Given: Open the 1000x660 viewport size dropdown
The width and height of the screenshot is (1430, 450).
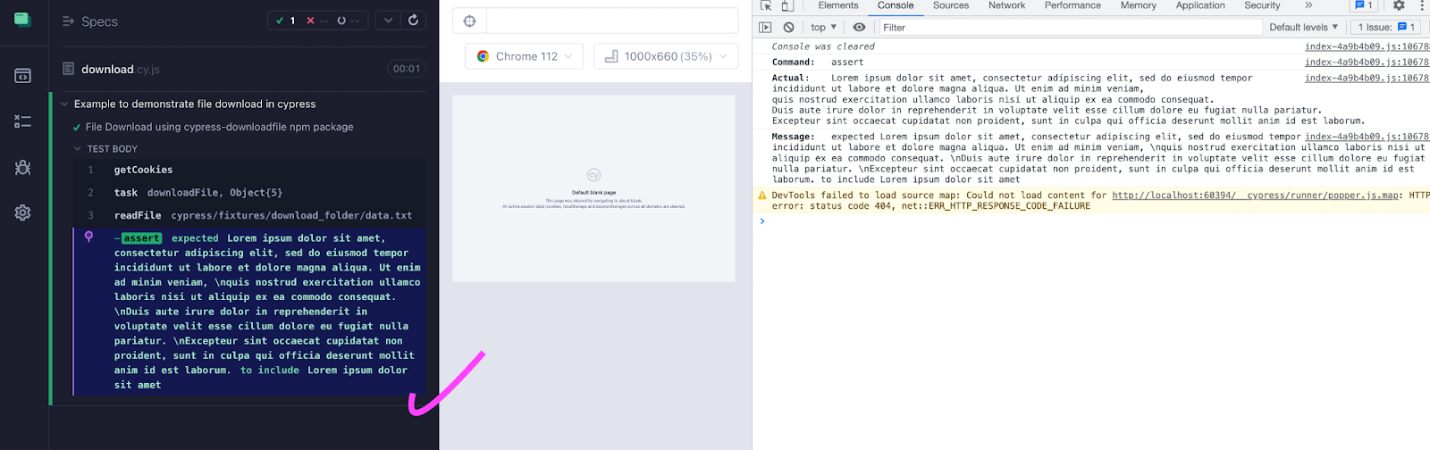Looking at the screenshot, I should [666, 56].
